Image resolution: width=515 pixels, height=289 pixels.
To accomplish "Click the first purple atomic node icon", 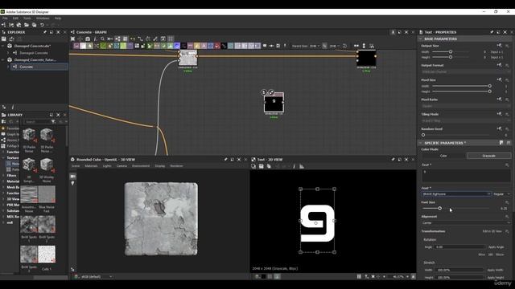I will pos(76,46).
